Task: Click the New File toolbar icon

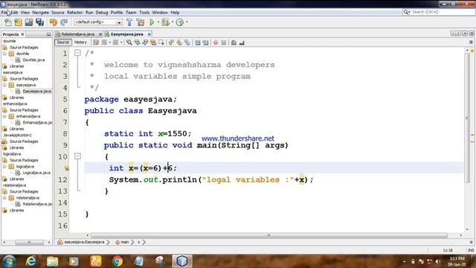Action: pos(8,22)
